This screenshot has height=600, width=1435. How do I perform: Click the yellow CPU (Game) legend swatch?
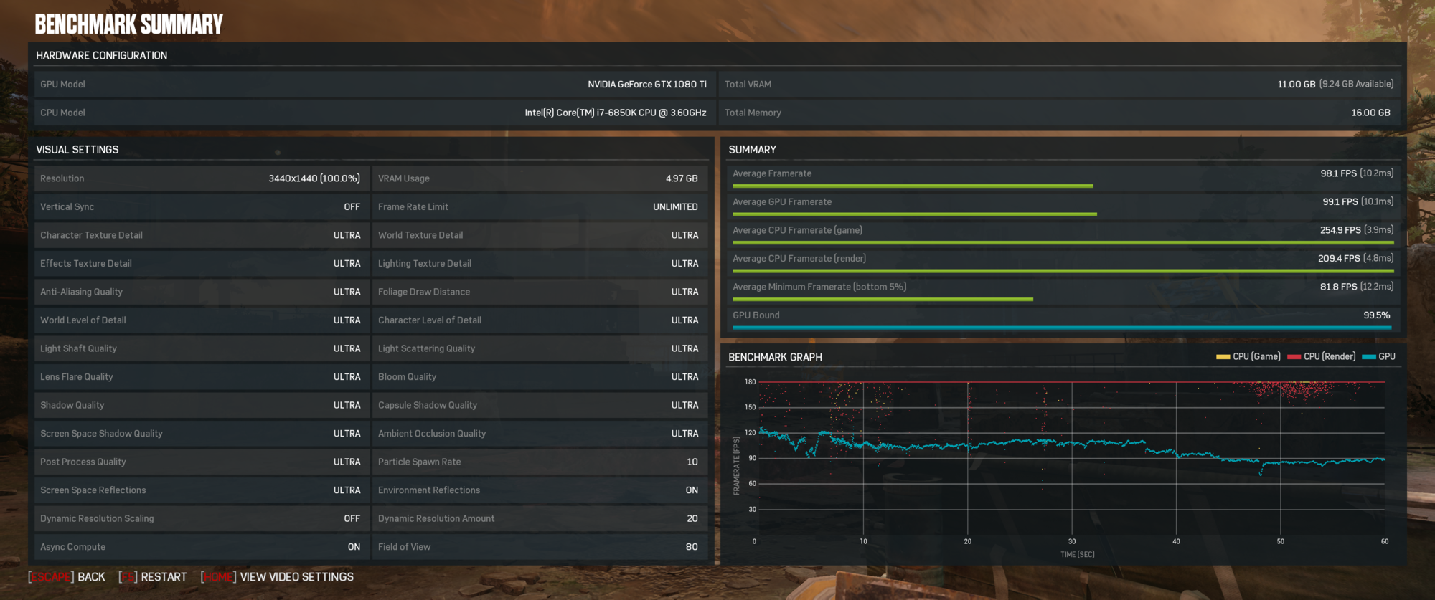[1223, 357]
